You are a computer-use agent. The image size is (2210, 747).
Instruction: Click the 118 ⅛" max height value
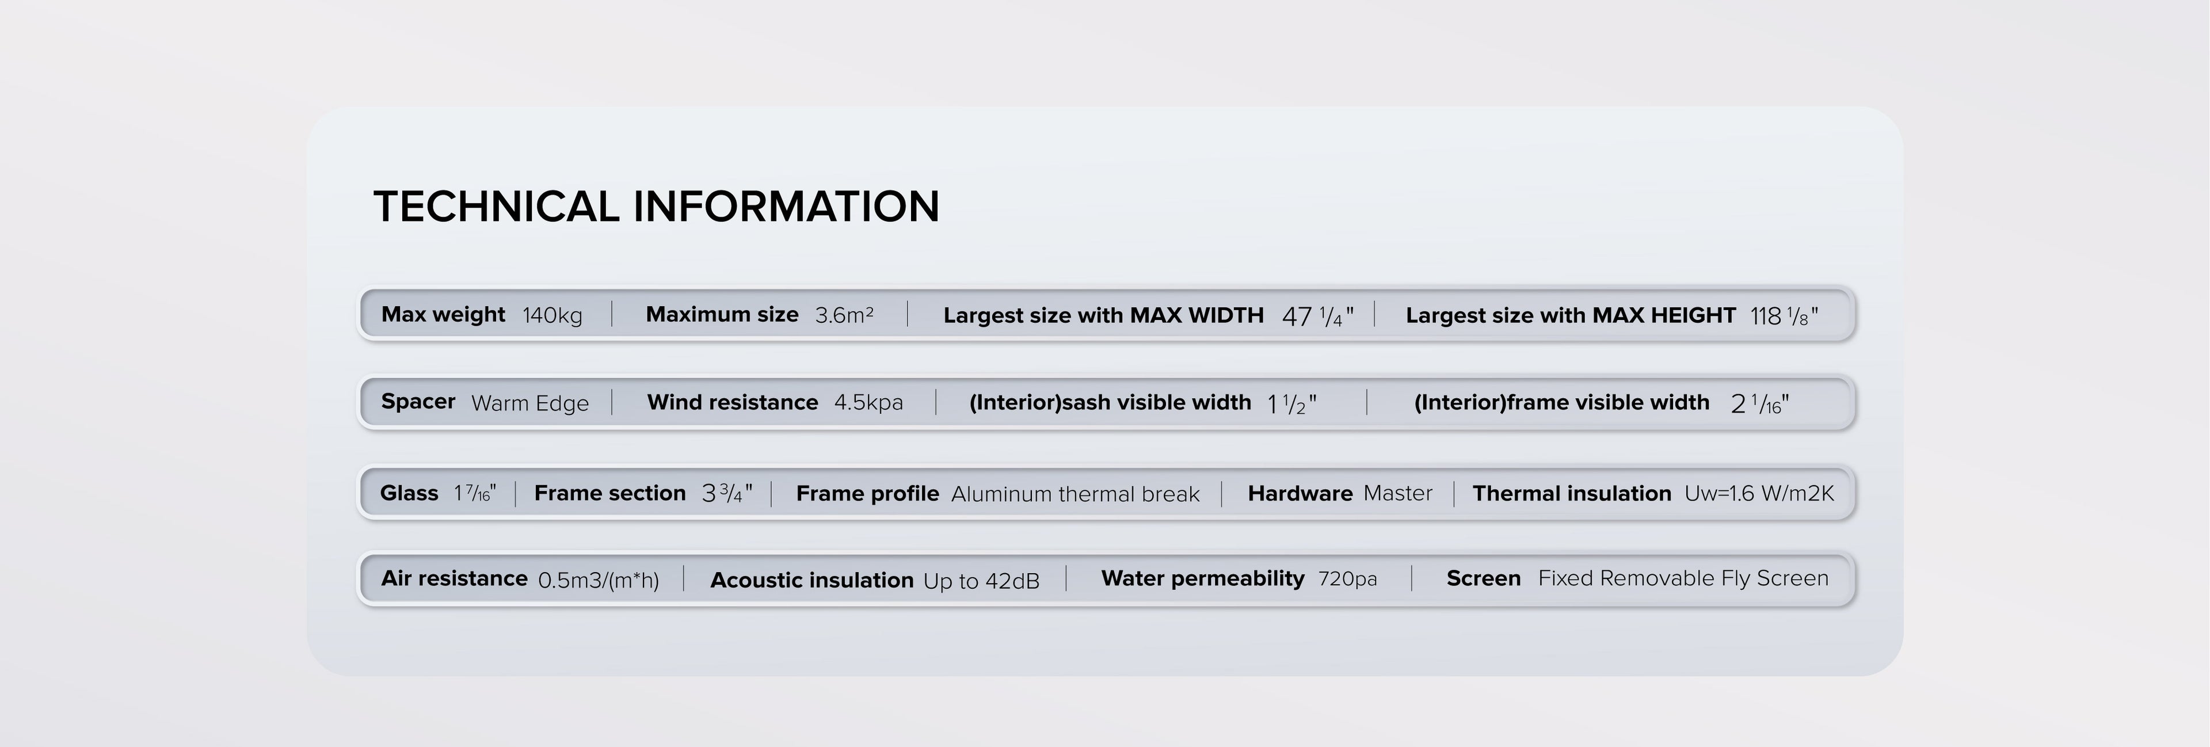tap(1784, 317)
